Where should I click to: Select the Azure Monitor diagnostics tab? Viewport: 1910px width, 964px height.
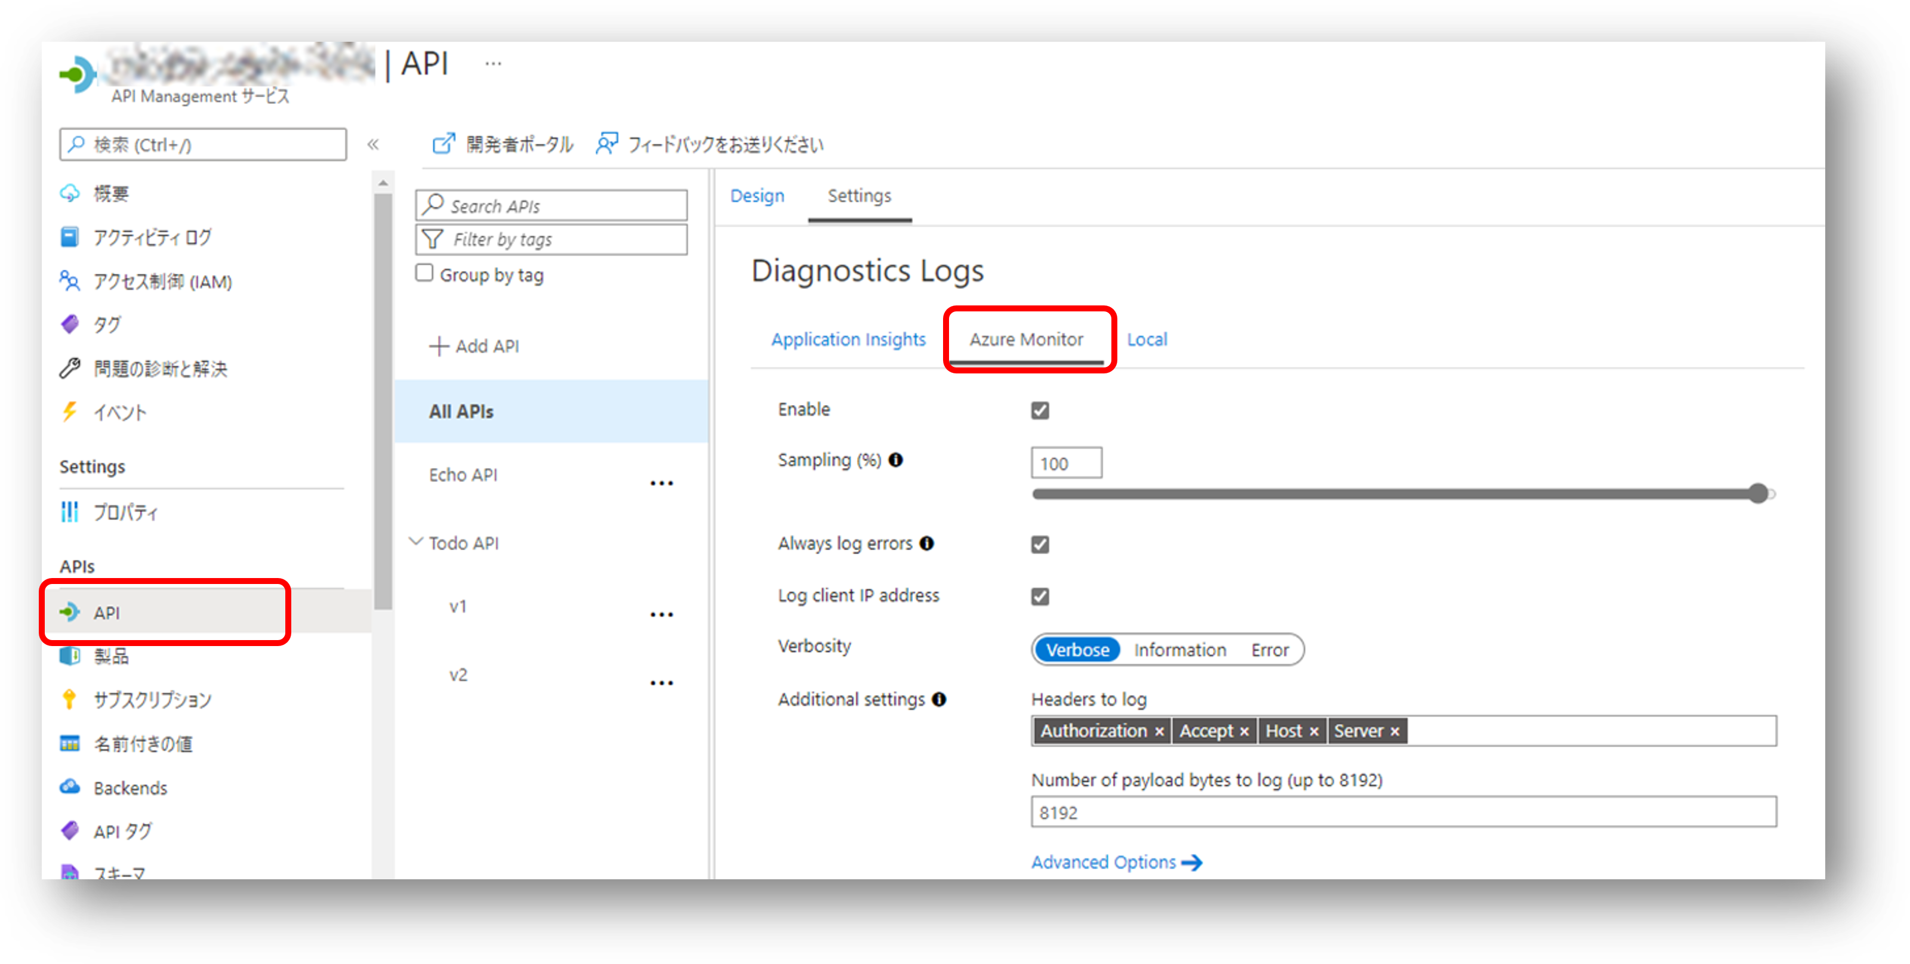point(1024,339)
